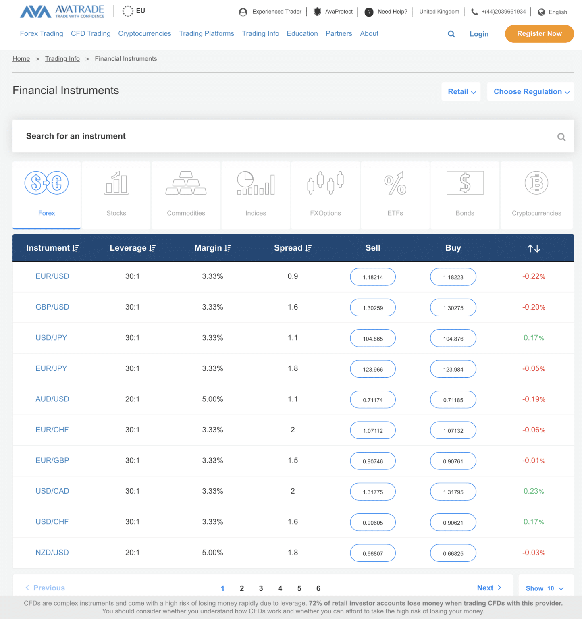The height and width of the screenshot is (619, 582).
Task: Select the Stocks instrument category icon
Action: [x=116, y=183]
